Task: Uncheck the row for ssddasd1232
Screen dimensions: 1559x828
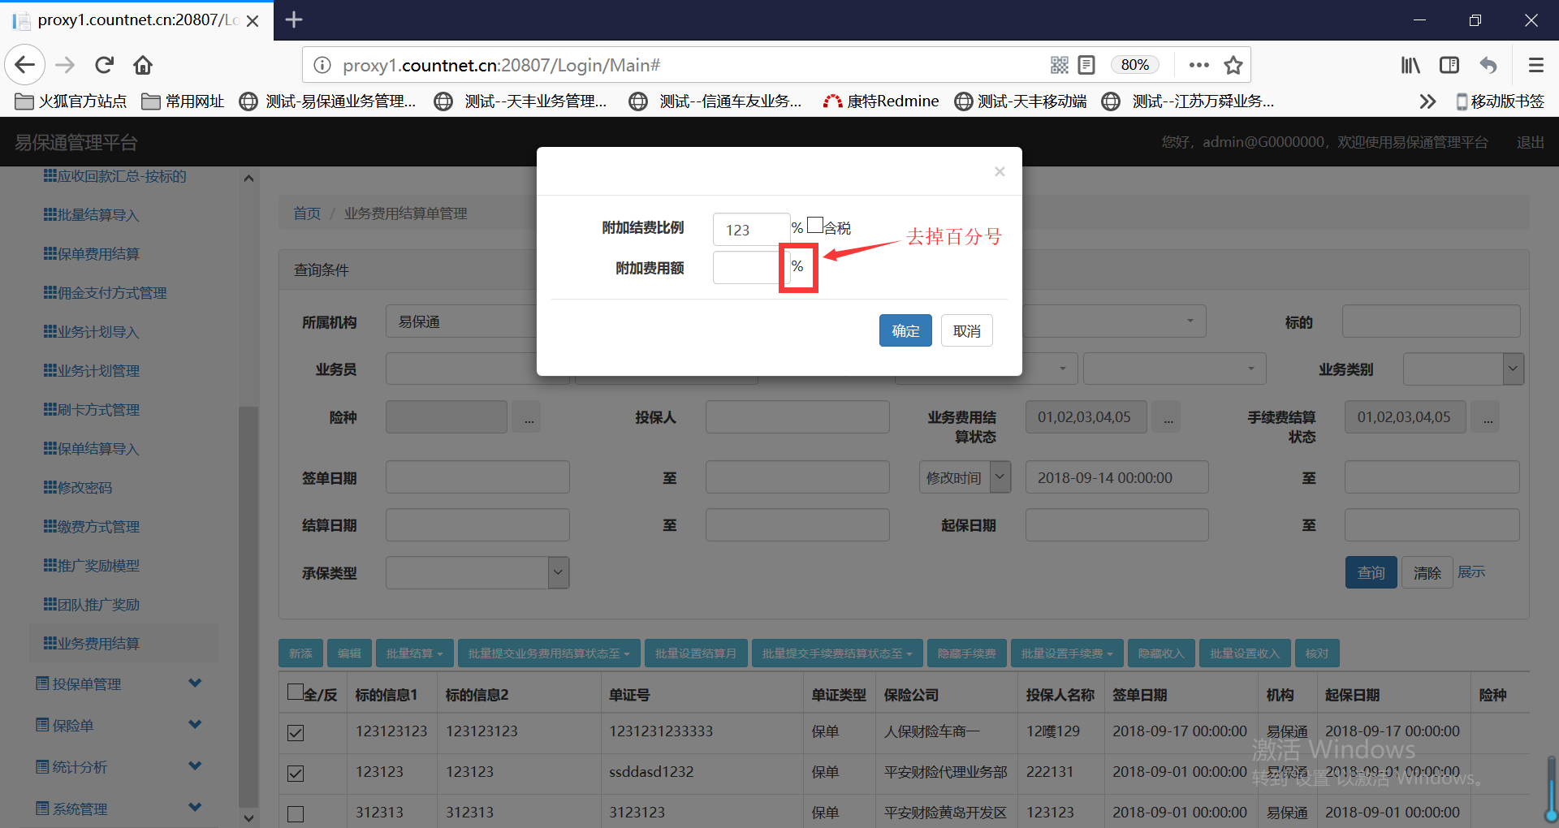Action: pos(296,774)
